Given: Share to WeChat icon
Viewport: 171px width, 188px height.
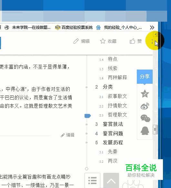Looking at the screenshot, I should click(145, 118).
